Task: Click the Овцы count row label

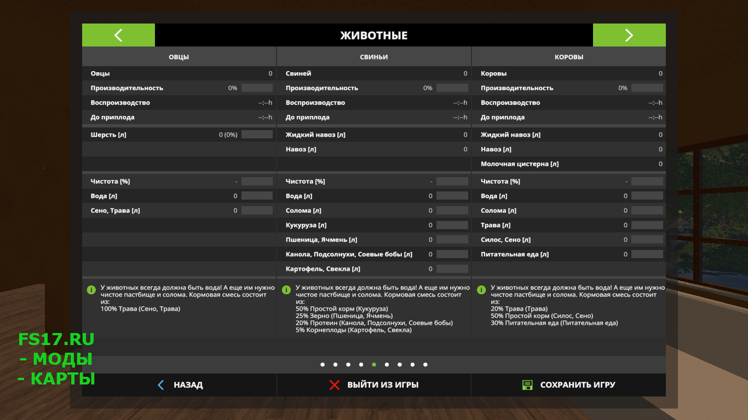Action: (100, 73)
